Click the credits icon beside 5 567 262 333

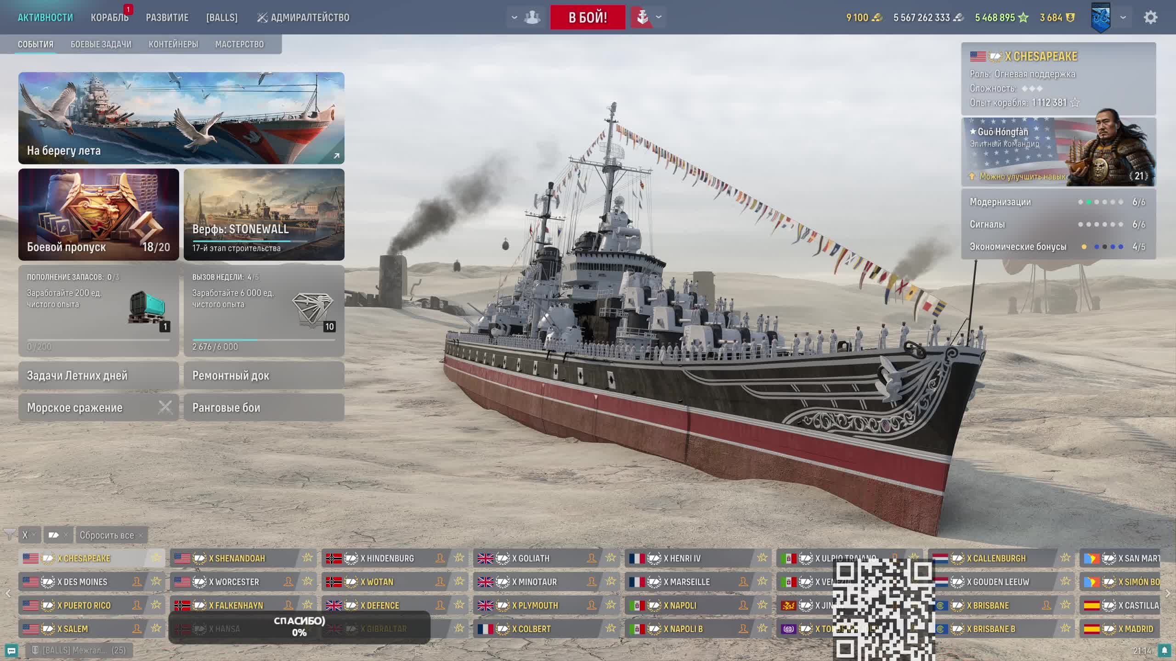coord(958,17)
